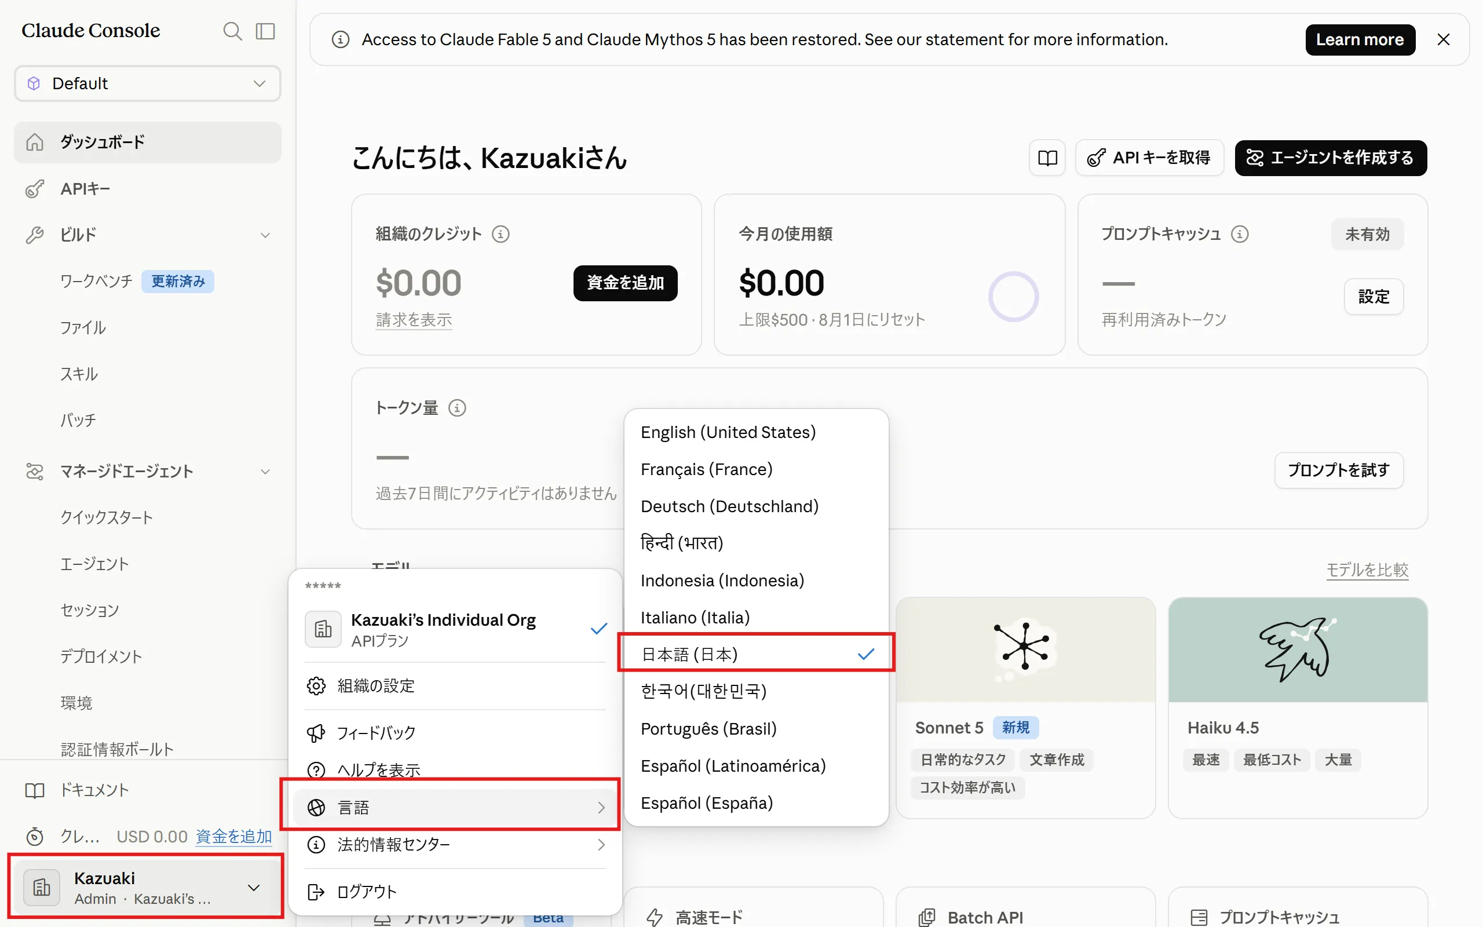
Task: Click the black 資金を追加 button
Action: (625, 283)
